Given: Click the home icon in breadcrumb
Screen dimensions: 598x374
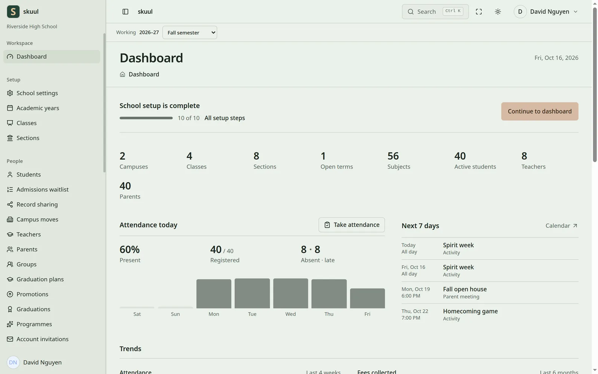Looking at the screenshot, I should 123,74.
